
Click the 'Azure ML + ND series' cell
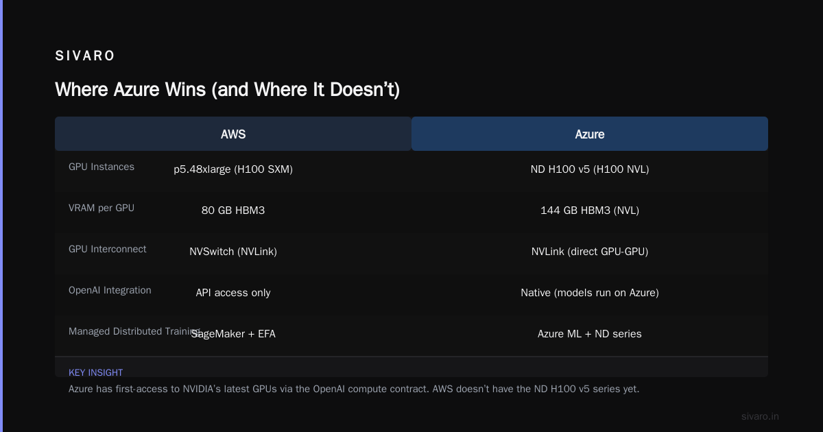pyautogui.click(x=590, y=334)
